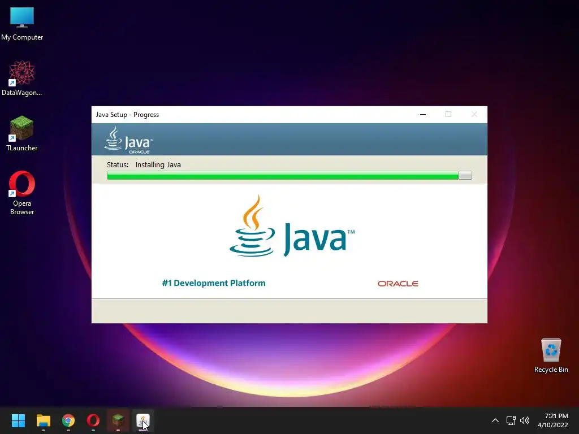Click the "Installing Java" status text

pos(158,164)
